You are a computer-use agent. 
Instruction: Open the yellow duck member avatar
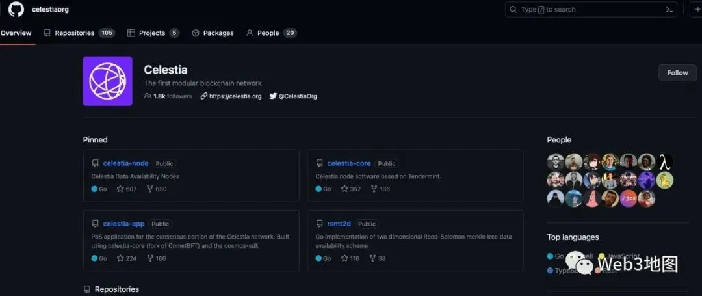coord(665,180)
